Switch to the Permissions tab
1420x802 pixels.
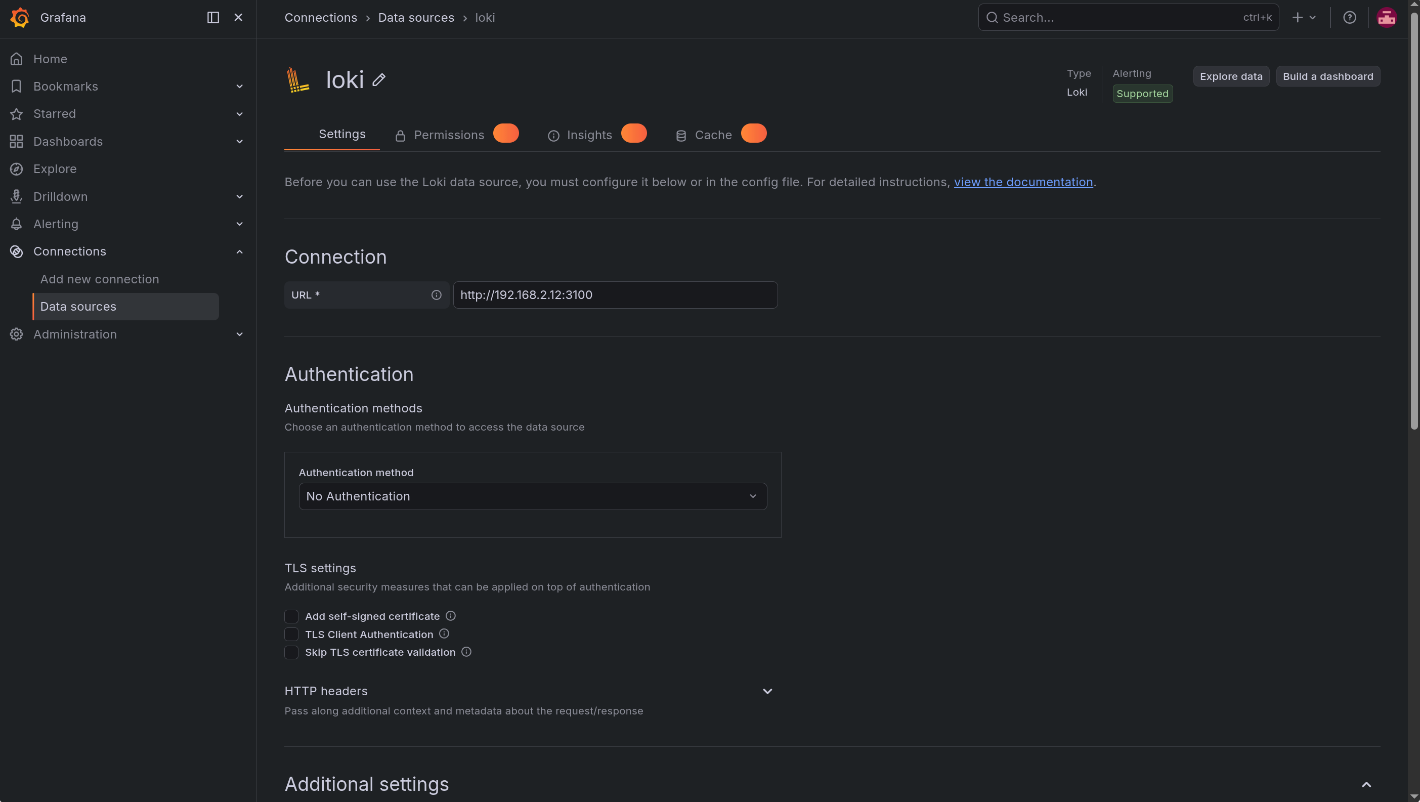(456, 135)
